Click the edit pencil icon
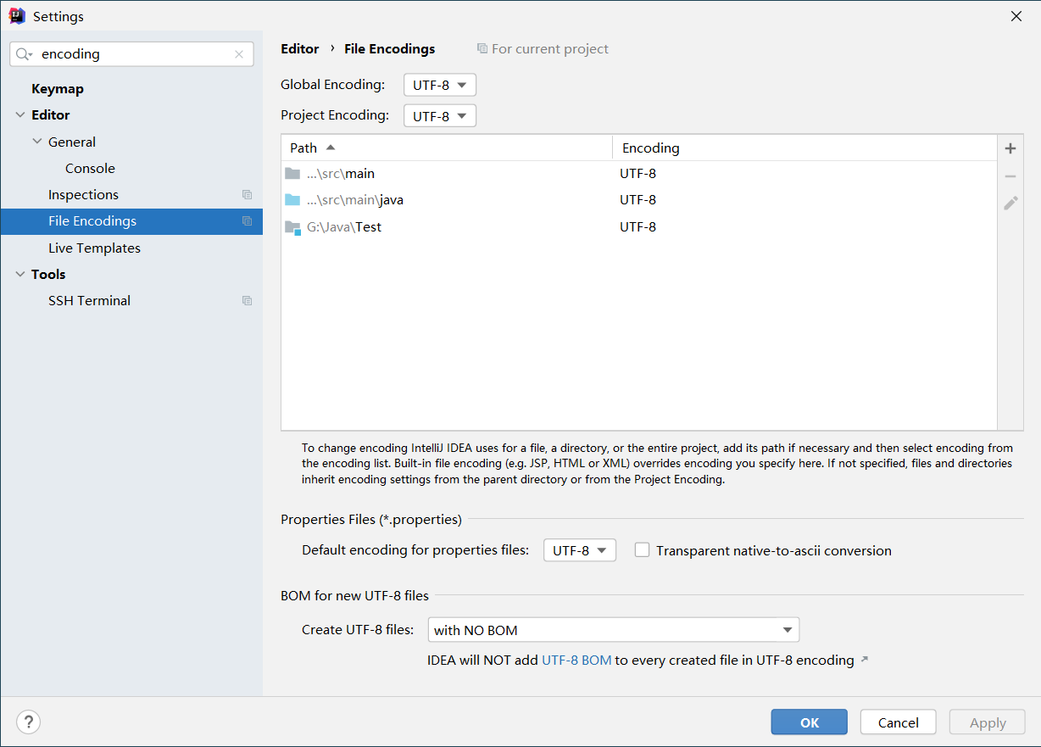Viewport: 1041px width, 747px height. [1010, 203]
